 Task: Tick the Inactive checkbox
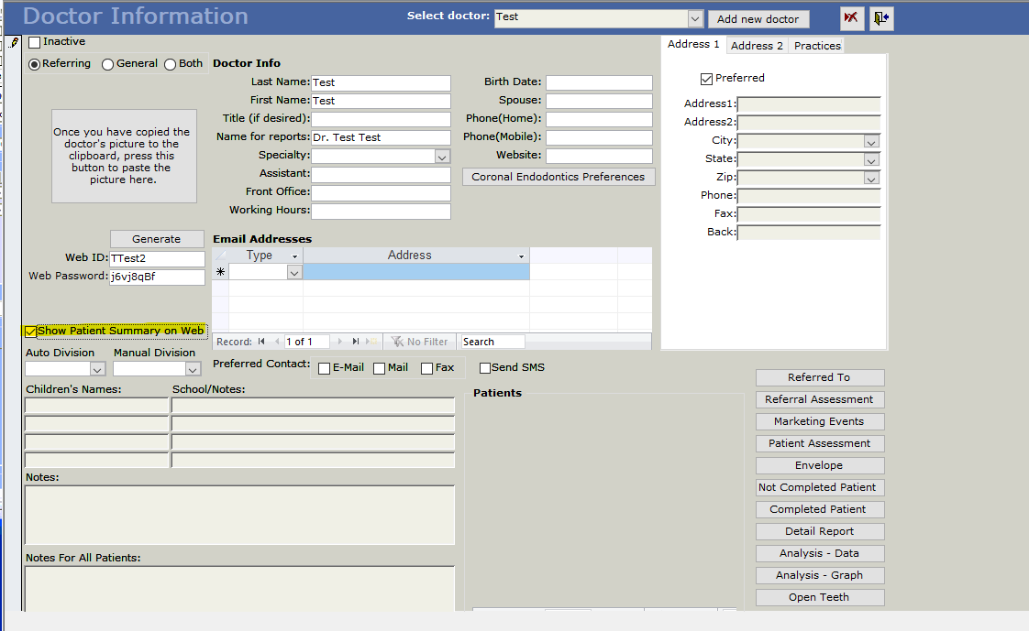click(x=35, y=42)
